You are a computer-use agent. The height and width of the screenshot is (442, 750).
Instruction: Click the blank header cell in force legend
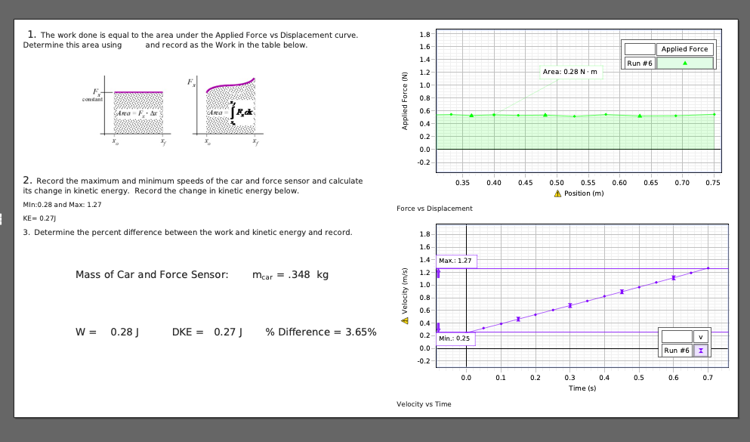(x=640, y=49)
